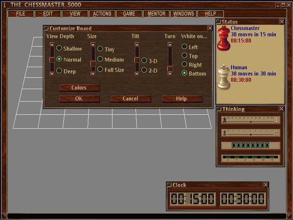The height and width of the screenshot is (220, 293).
Task: Click Size slider up arrow
Action: [93, 44]
